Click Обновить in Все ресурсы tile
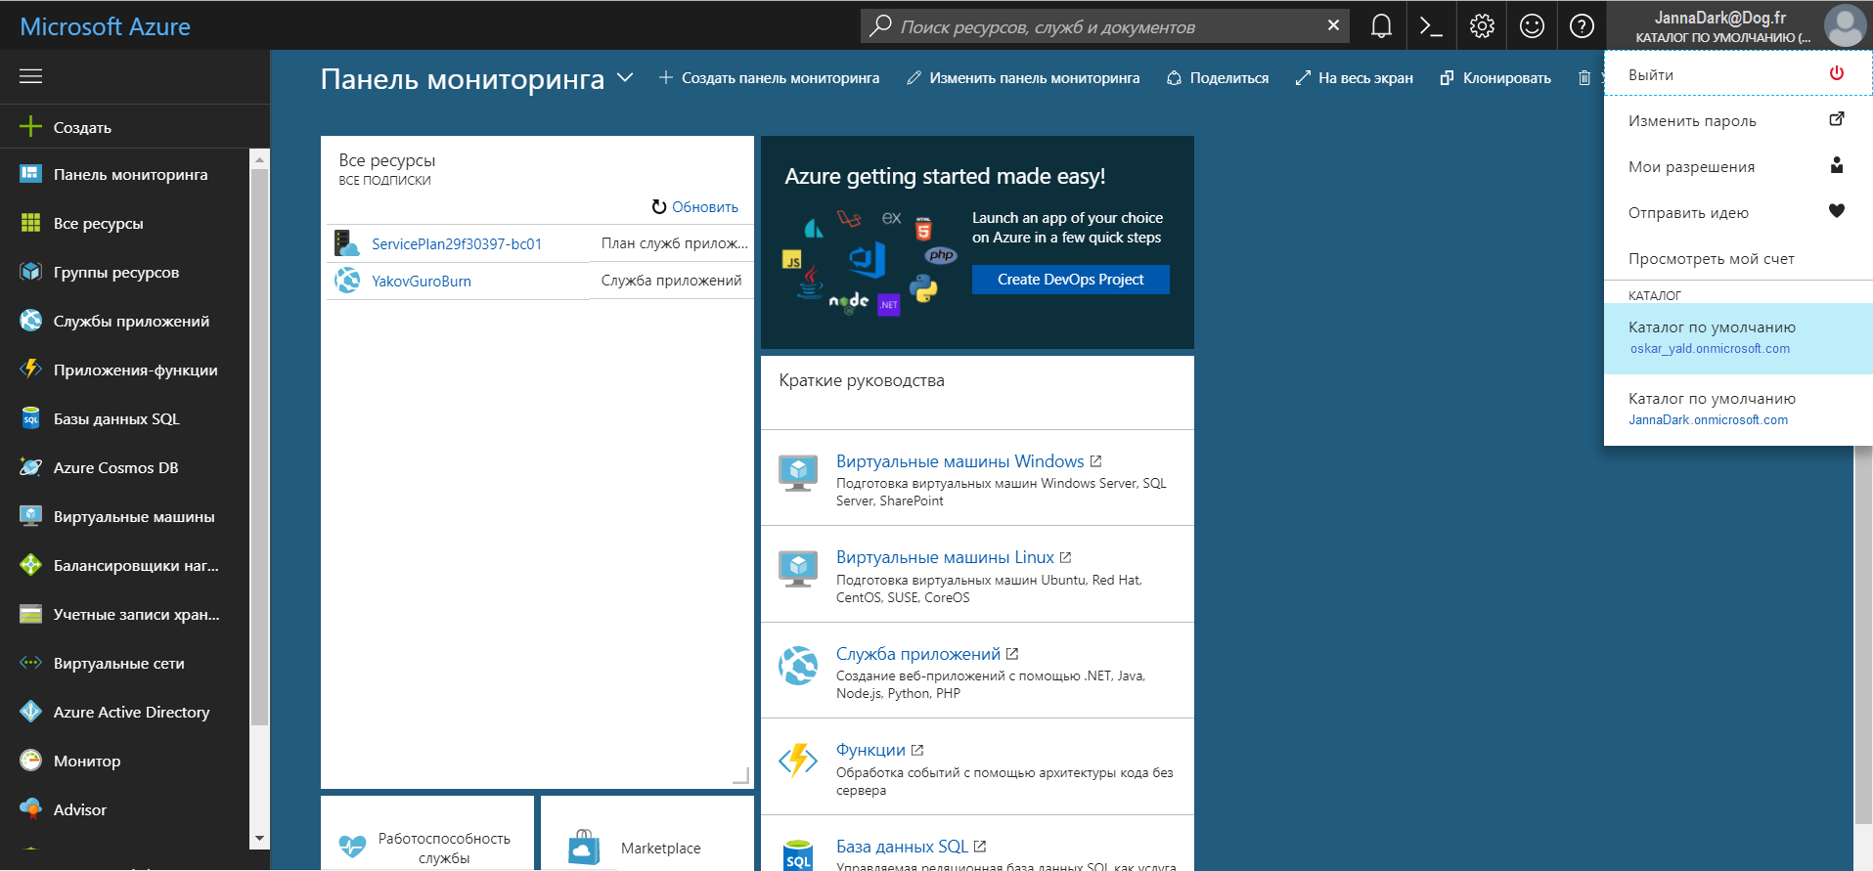The width and height of the screenshot is (1873, 871). 695,206
